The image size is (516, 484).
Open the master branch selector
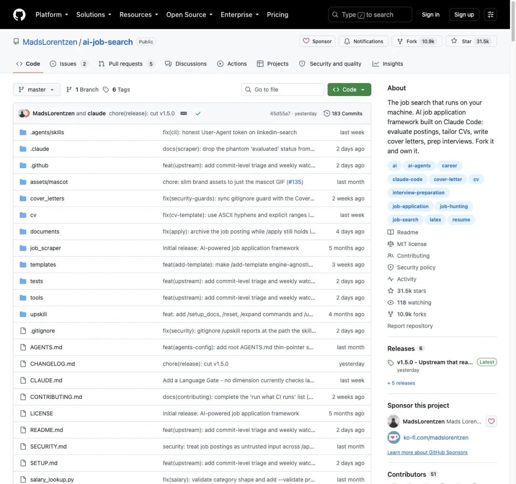[x=36, y=89]
